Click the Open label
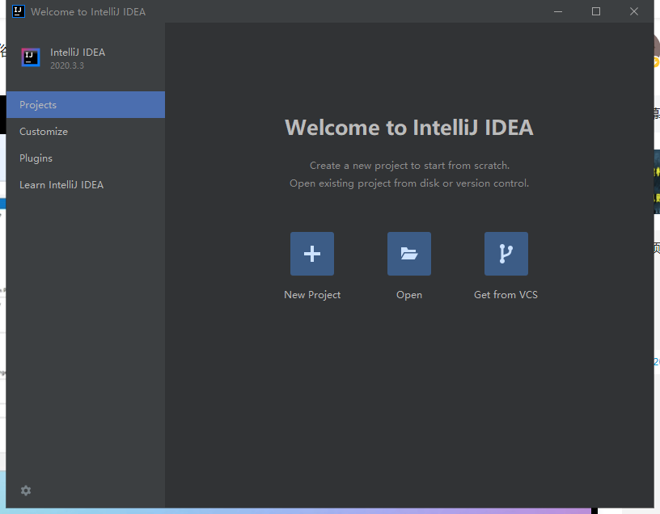The image size is (660, 514). (409, 295)
